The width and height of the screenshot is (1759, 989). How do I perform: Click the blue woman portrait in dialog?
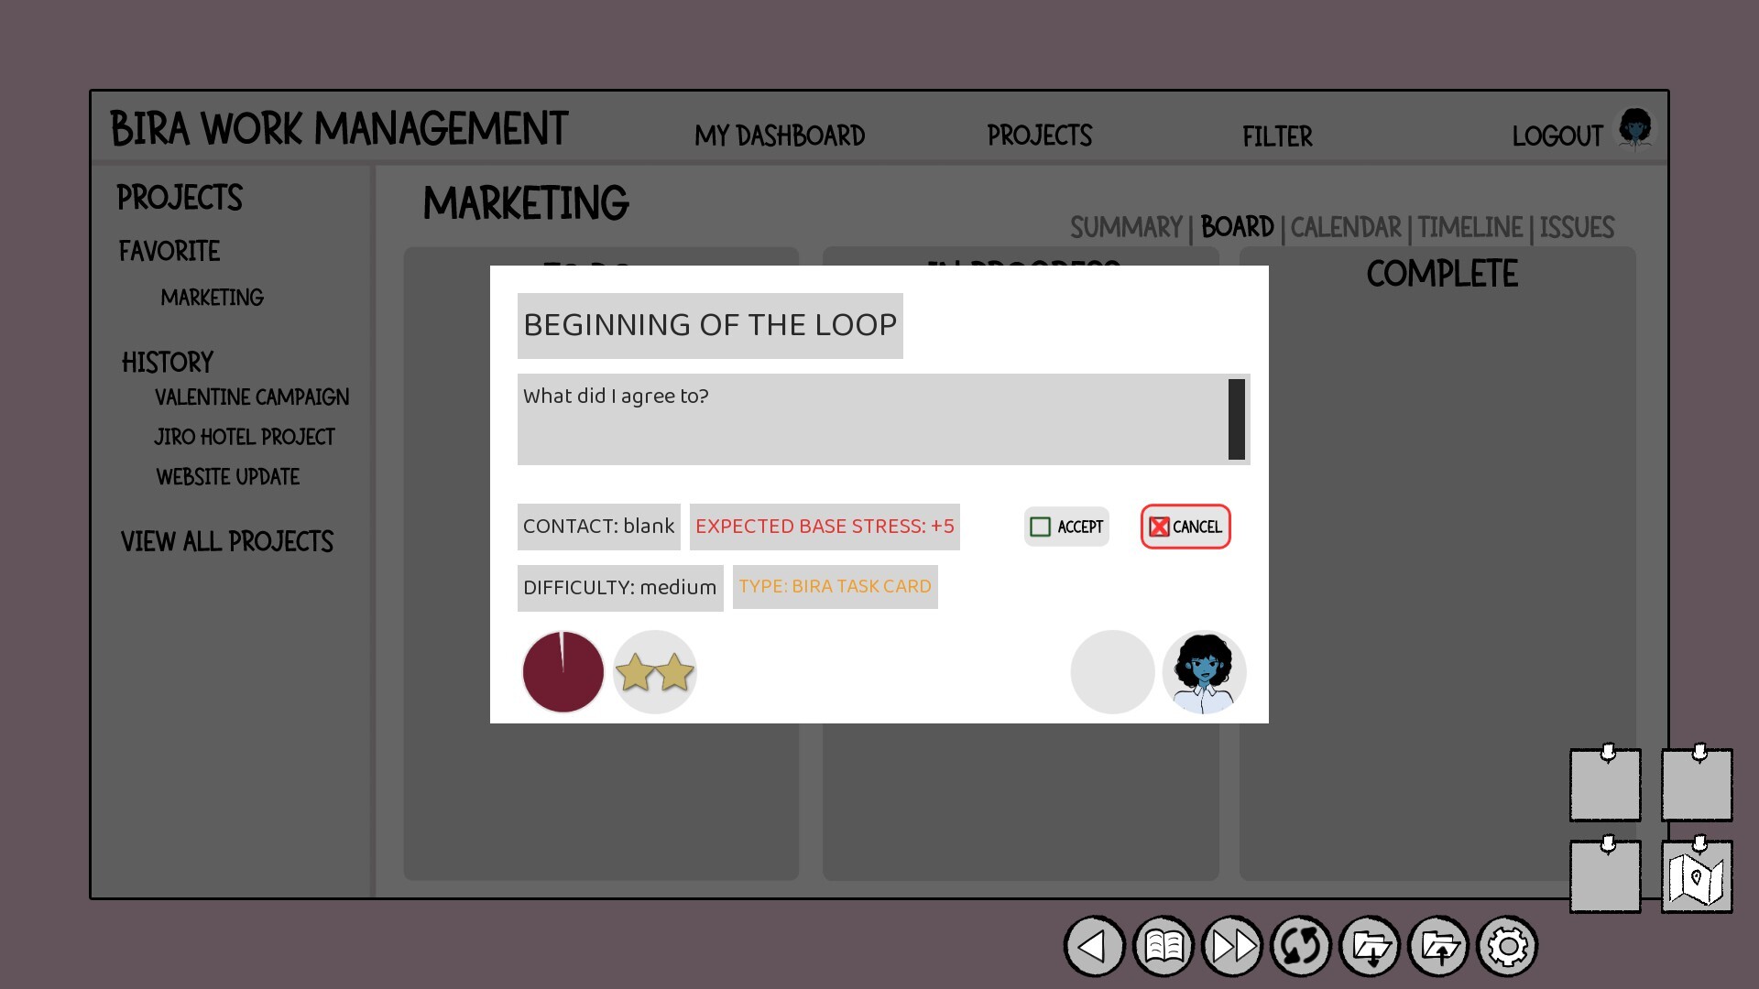pos(1204,672)
